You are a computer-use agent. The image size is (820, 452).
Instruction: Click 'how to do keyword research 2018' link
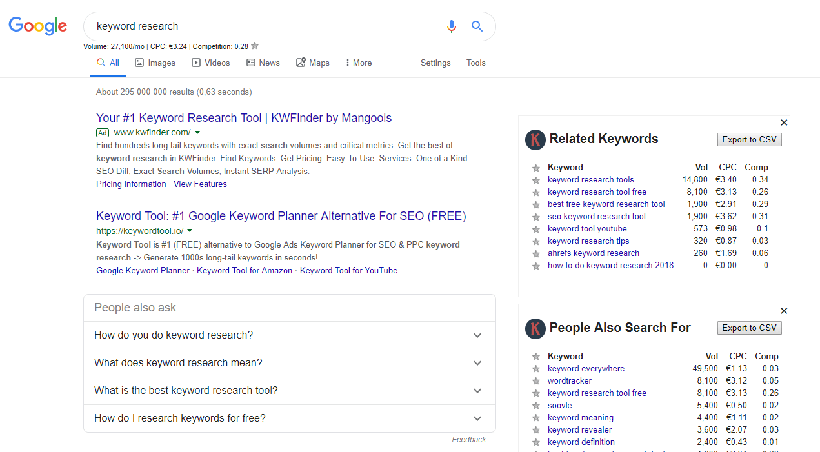pyautogui.click(x=610, y=266)
